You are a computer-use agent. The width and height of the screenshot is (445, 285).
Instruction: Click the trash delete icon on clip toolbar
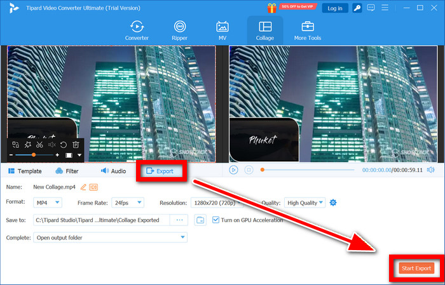(75, 145)
